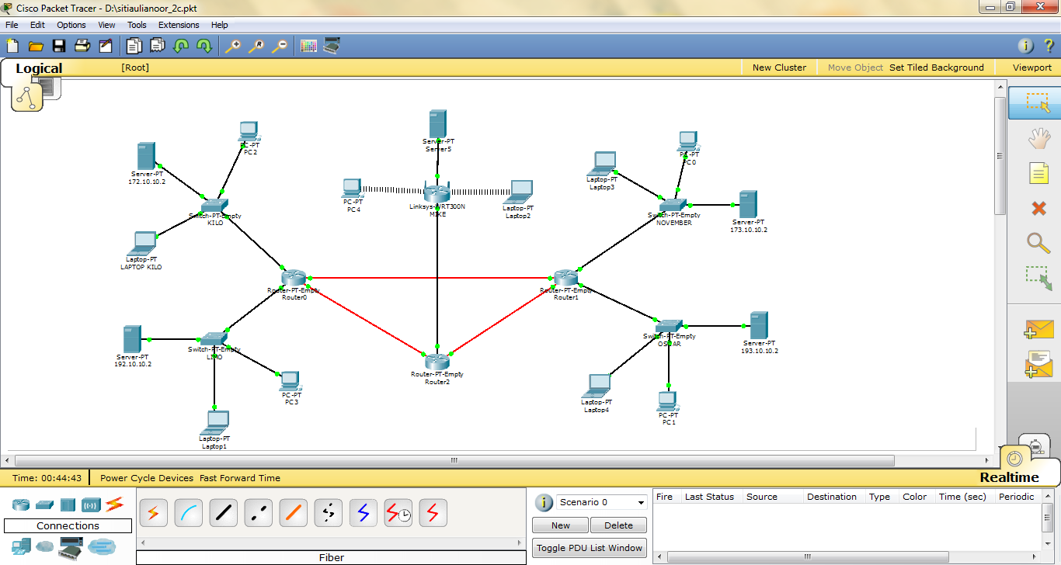Choose the Move Layout hand tool
This screenshot has height=565, width=1061.
pyautogui.click(x=1038, y=139)
